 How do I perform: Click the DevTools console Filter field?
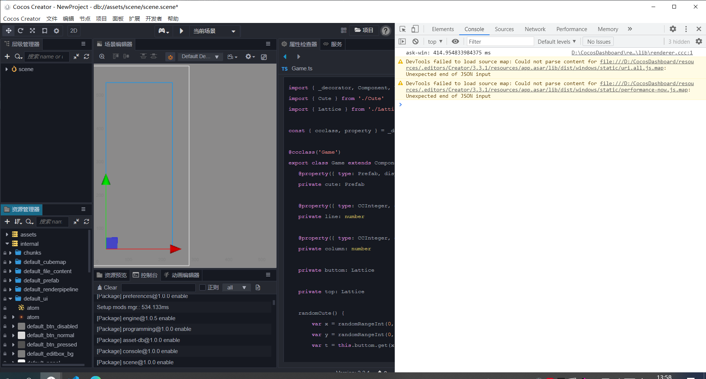(500, 41)
